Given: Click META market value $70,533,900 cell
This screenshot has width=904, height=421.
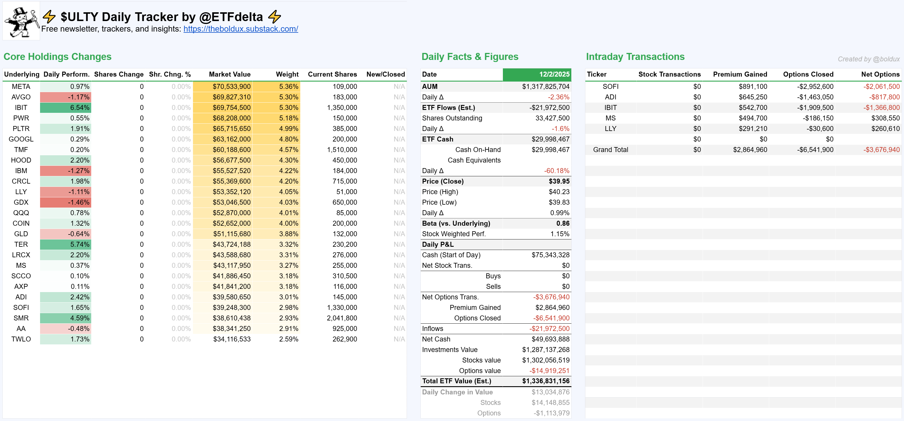Looking at the screenshot, I should pyautogui.click(x=223, y=86).
